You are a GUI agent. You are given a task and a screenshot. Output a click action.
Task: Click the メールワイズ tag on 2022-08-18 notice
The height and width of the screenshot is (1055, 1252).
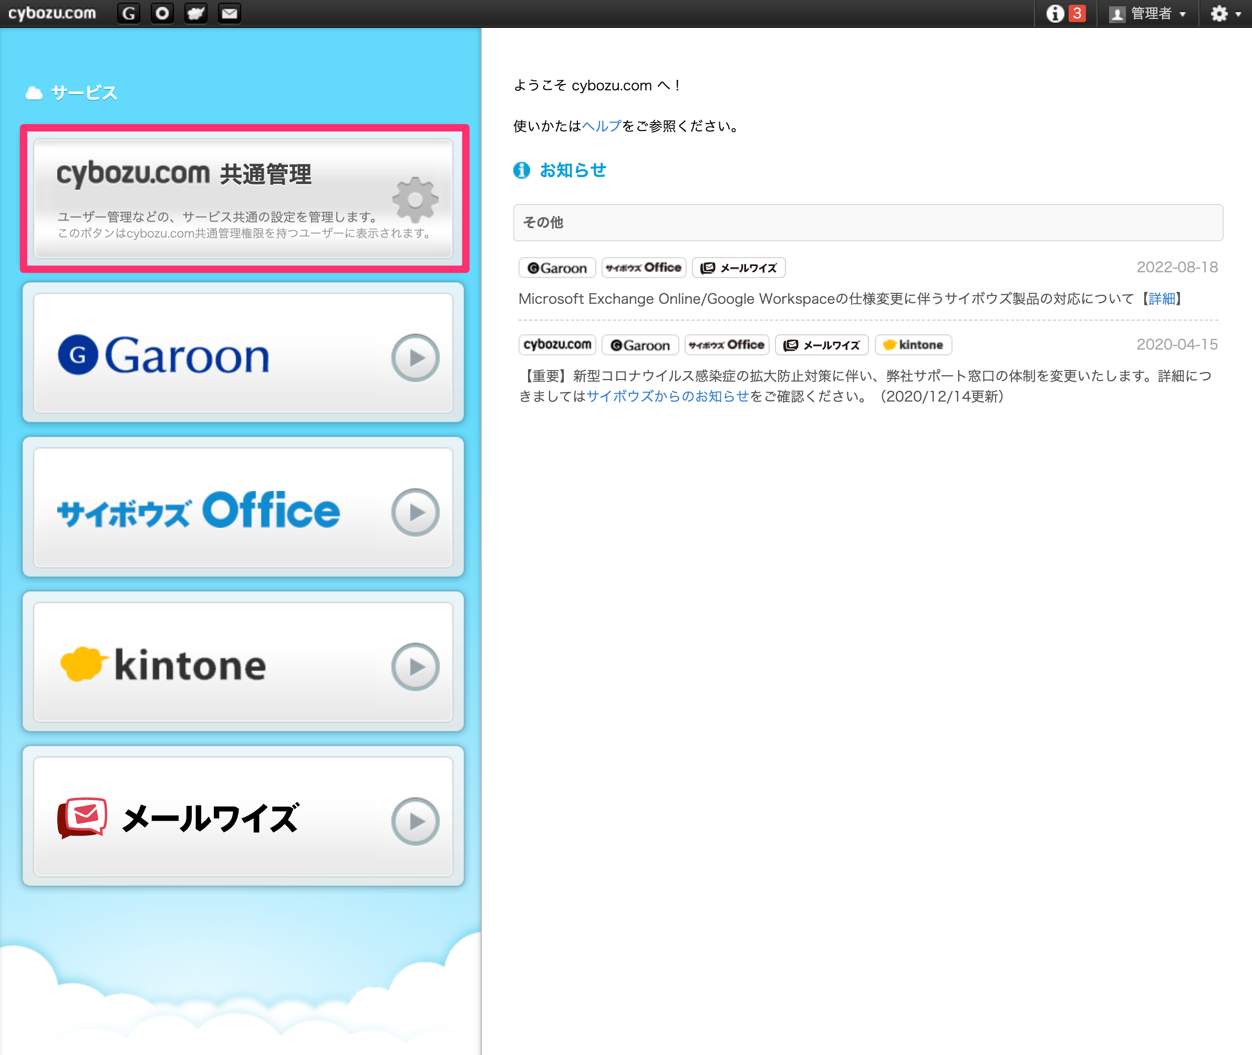(x=739, y=268)
